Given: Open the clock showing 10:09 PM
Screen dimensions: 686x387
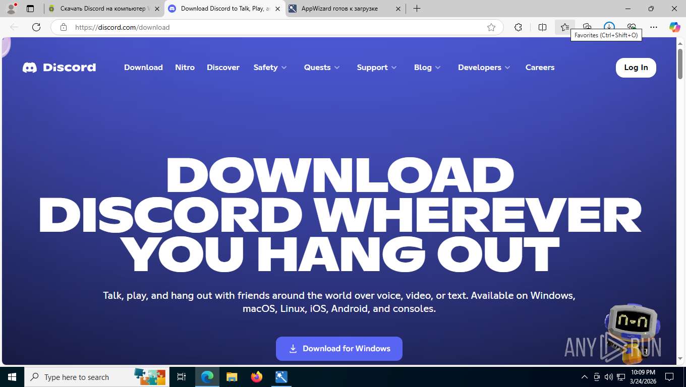Looking at the screenshot, I should click(643, 377).
